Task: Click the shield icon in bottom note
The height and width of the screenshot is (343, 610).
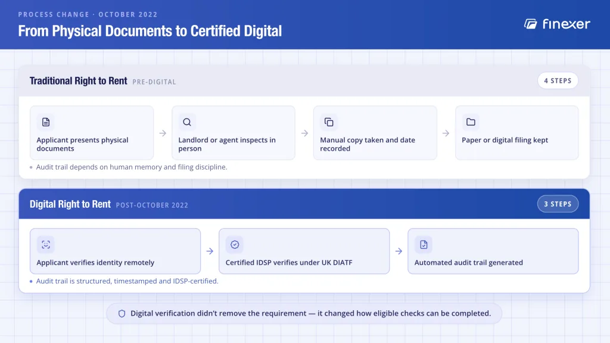Action: pyautogui.click(x=122, y=313)
